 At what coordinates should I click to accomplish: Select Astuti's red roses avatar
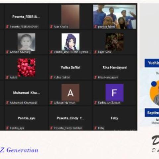(26, 68)
